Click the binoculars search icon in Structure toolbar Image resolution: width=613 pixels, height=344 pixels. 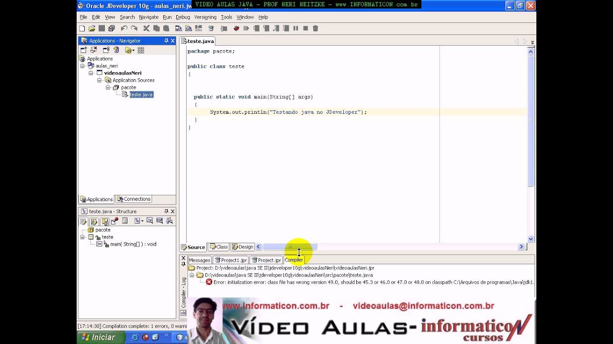(x=170, y=221)
